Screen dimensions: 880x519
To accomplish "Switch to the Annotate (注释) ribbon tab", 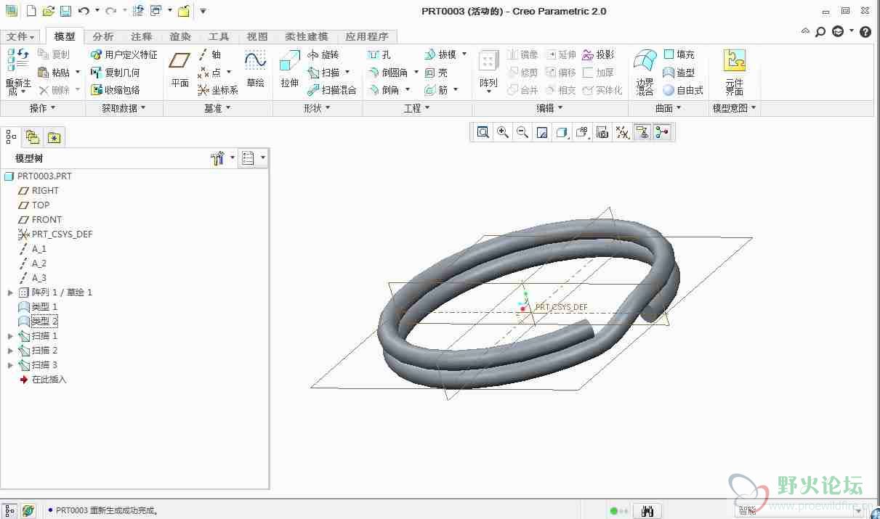I will coord(142,36).
